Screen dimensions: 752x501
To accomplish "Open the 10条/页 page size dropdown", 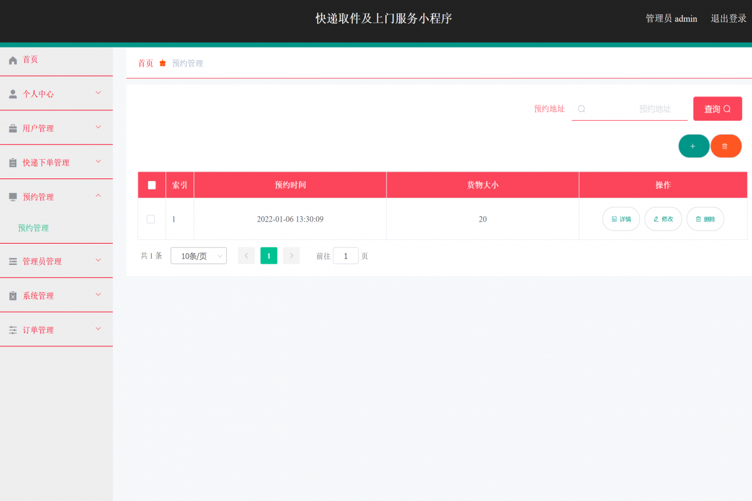I will (198, 256).
